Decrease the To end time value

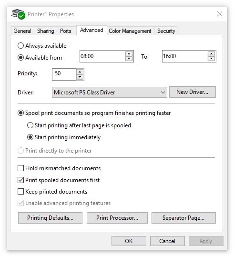pyautogui.click(x=212, y=59)
